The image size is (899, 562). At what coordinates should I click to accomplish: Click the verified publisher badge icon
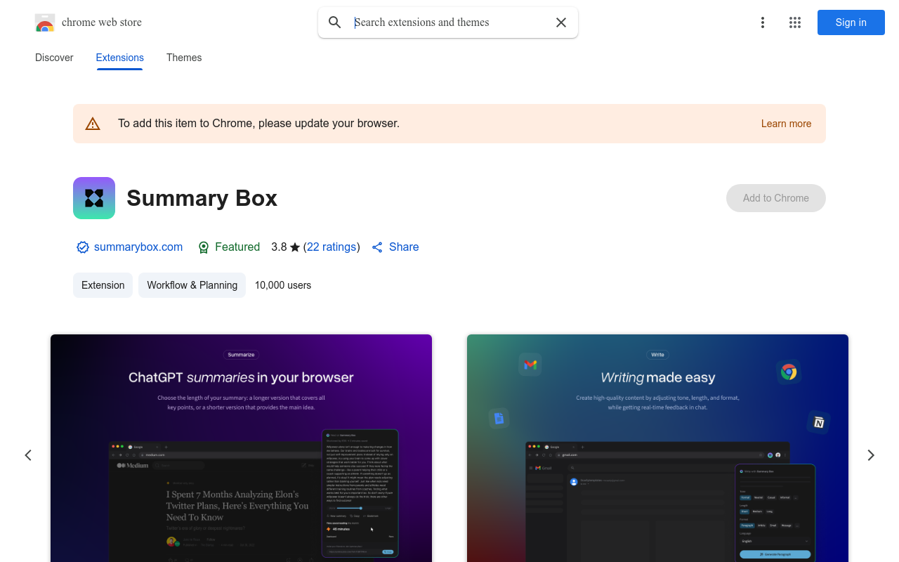pos(83,247)
